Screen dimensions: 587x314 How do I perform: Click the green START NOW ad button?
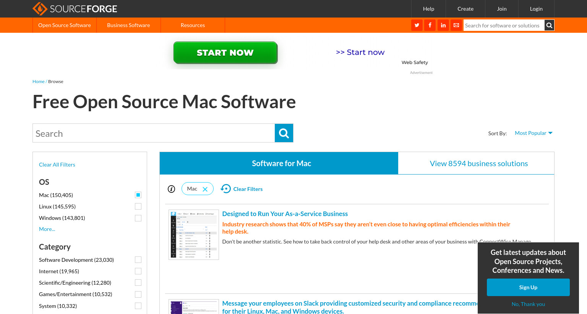(x=225, y=53)
